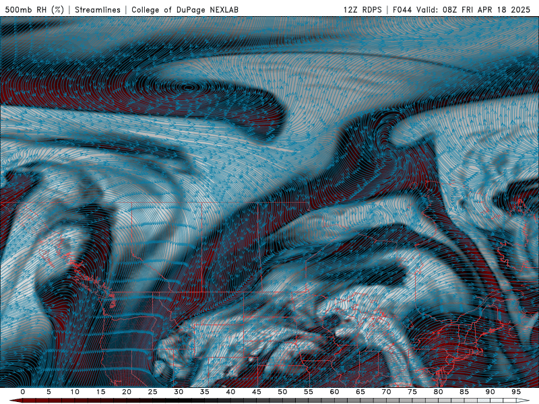Select the "20" humidity scale label
539x404 pixels.
[127, 392]
